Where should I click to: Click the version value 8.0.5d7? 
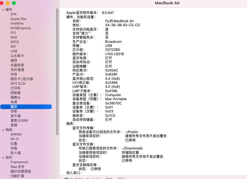coord(108,13)
